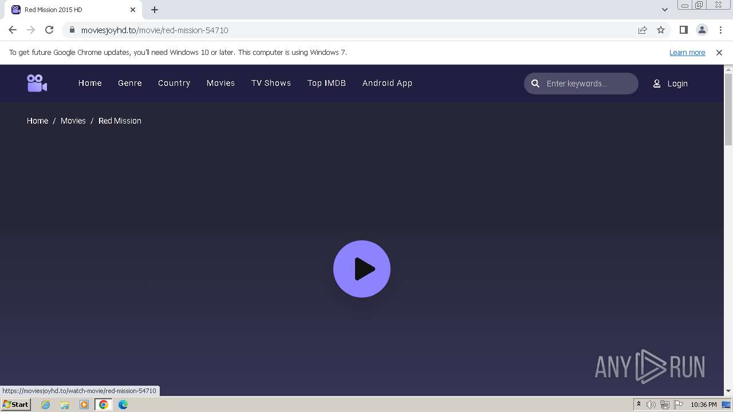Click the MoviesJoy camera logo
Screen dimensions: 733x412
click(37, 83)
